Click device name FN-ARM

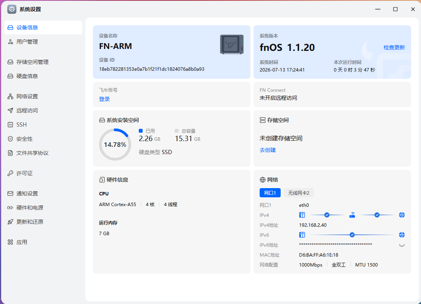tap(115, 46)
